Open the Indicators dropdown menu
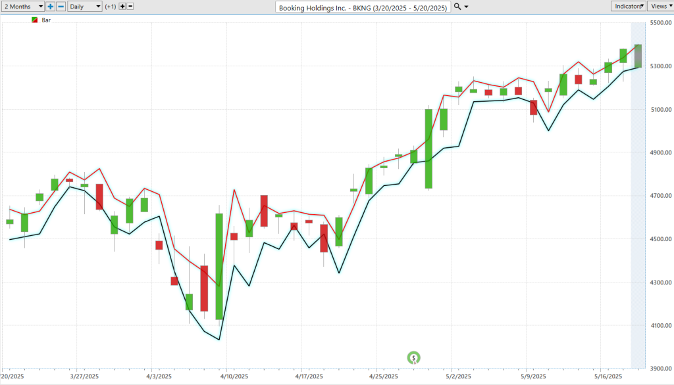The width and height of the screenshot is (674, 385). pos(629,6)
